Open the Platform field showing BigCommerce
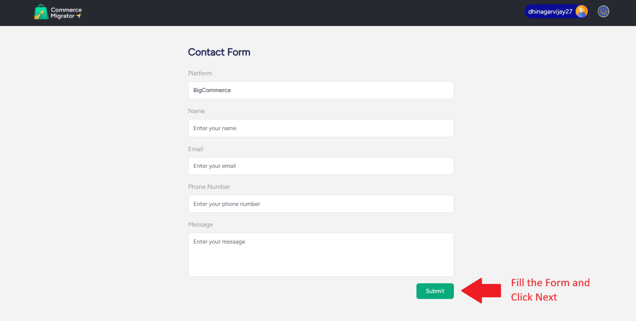Viewport: 636px width, 321px height. (x=320, y=90)
